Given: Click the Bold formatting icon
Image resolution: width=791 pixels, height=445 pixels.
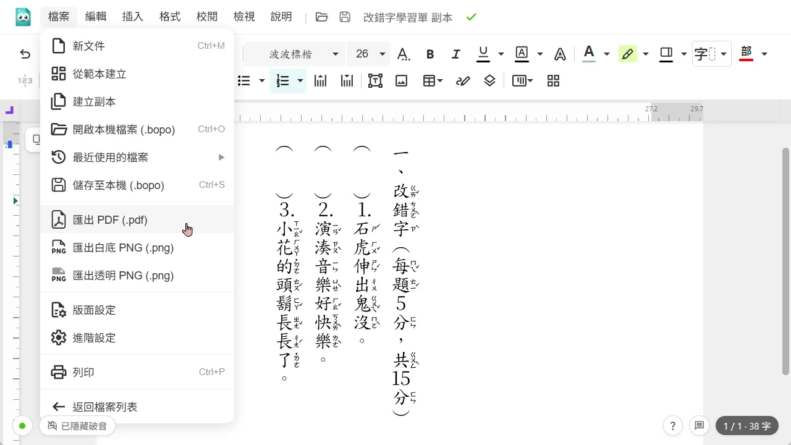Looking at the screenshot, I should (x=430, y=54).
